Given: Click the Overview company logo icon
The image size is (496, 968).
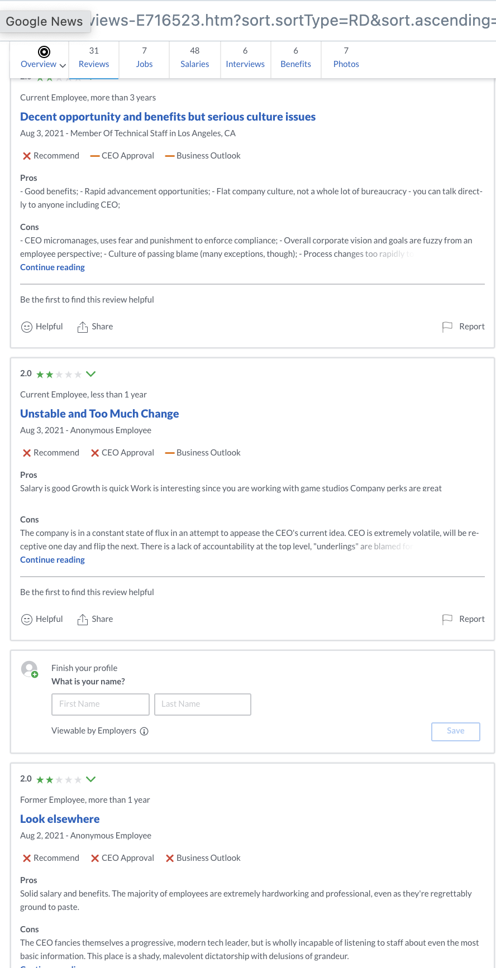Looking at the screenshot, I should click(44, 52).
